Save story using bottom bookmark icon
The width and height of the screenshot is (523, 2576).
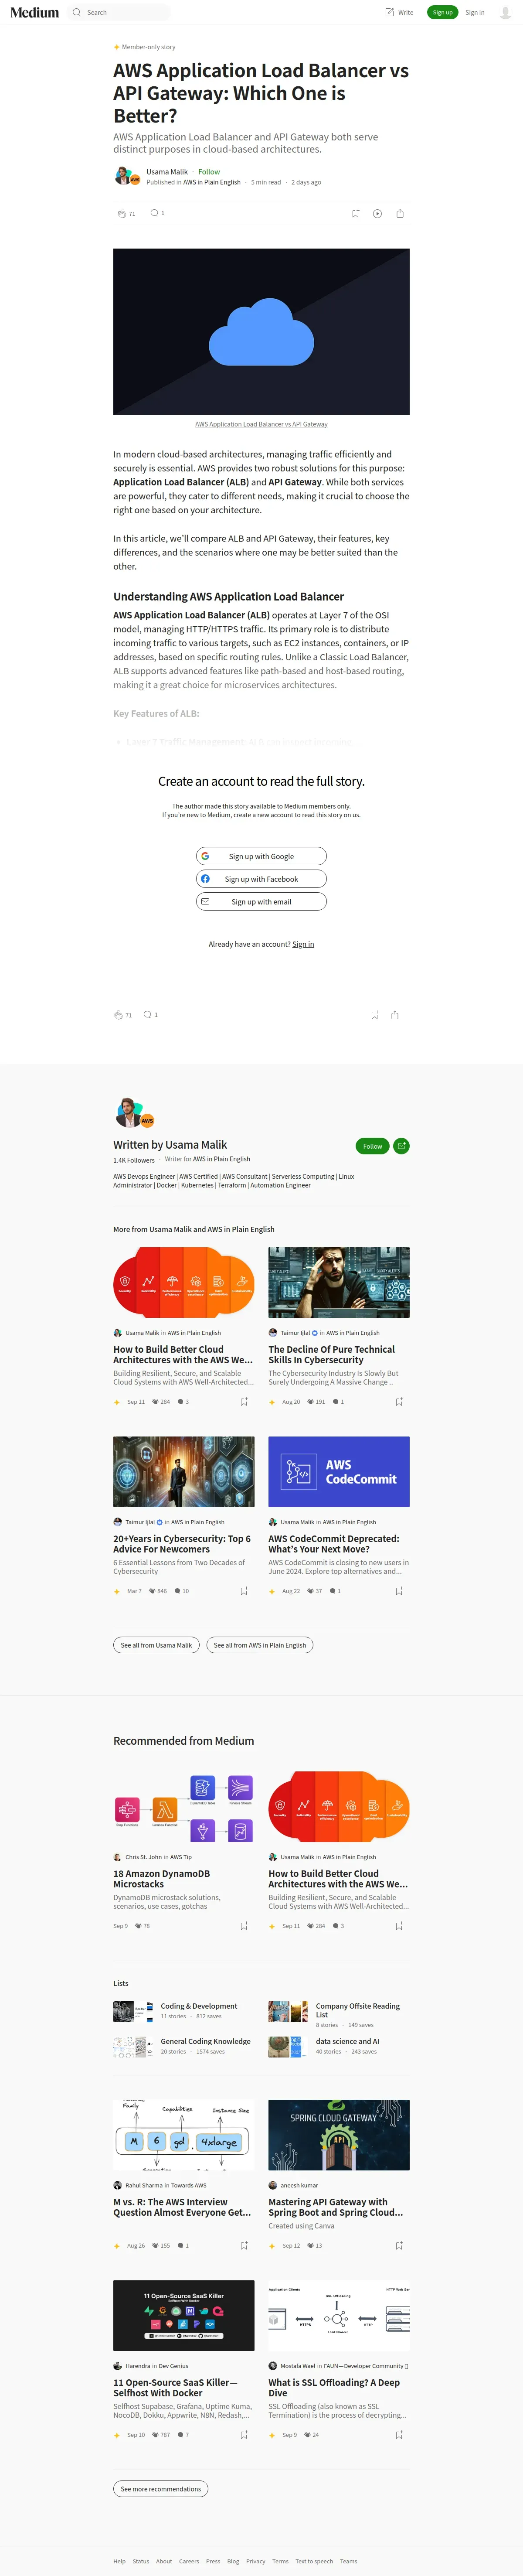click(x=375, y=1015)
